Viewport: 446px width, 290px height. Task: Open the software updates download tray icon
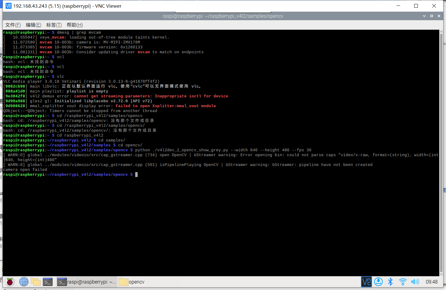pos(378,282)
